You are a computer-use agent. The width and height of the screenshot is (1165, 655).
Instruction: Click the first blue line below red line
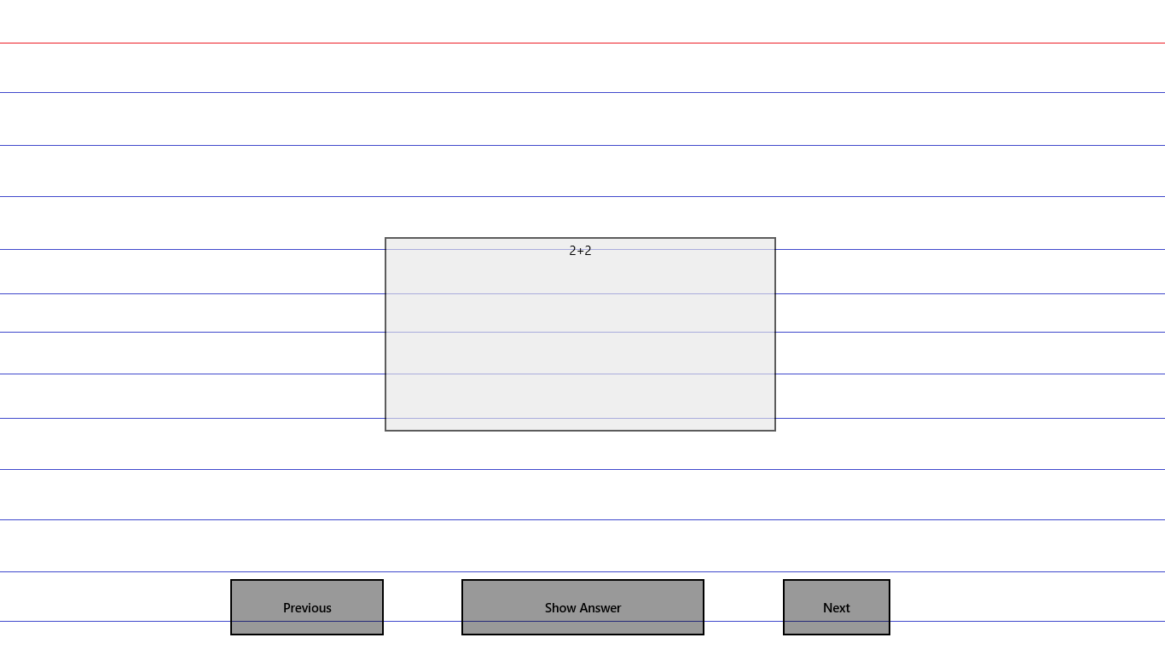582,92
